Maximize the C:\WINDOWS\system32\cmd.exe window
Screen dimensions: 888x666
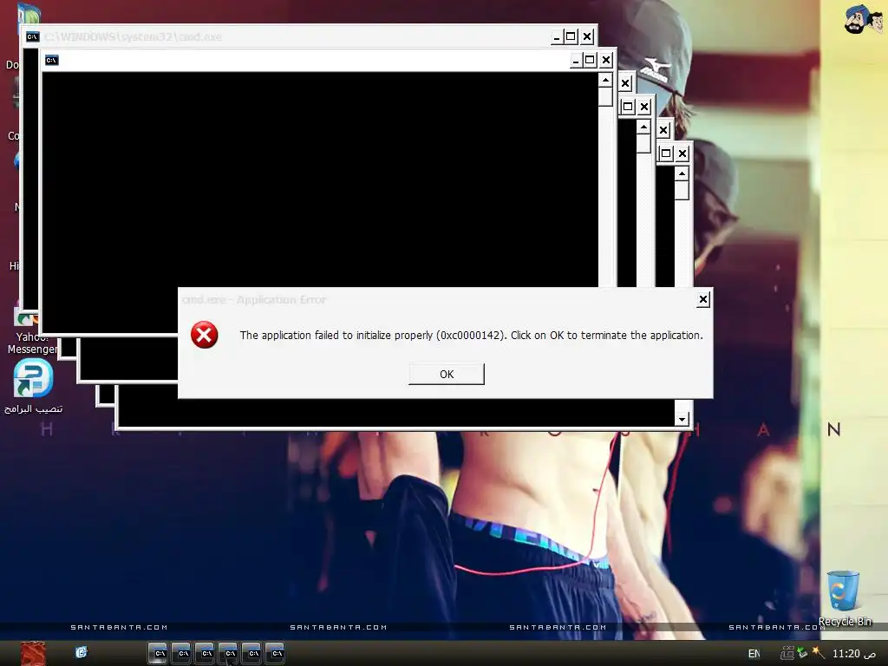[x=571, y=36]
